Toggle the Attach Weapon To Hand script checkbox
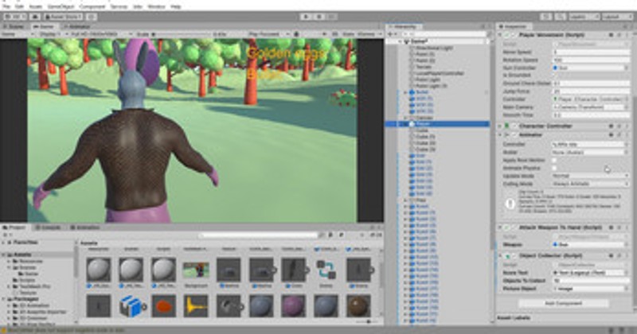This screenshot has height=334, width=637. (514, 227)
